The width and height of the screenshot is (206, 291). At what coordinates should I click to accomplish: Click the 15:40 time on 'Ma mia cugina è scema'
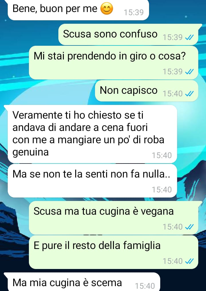click(145, 286)
